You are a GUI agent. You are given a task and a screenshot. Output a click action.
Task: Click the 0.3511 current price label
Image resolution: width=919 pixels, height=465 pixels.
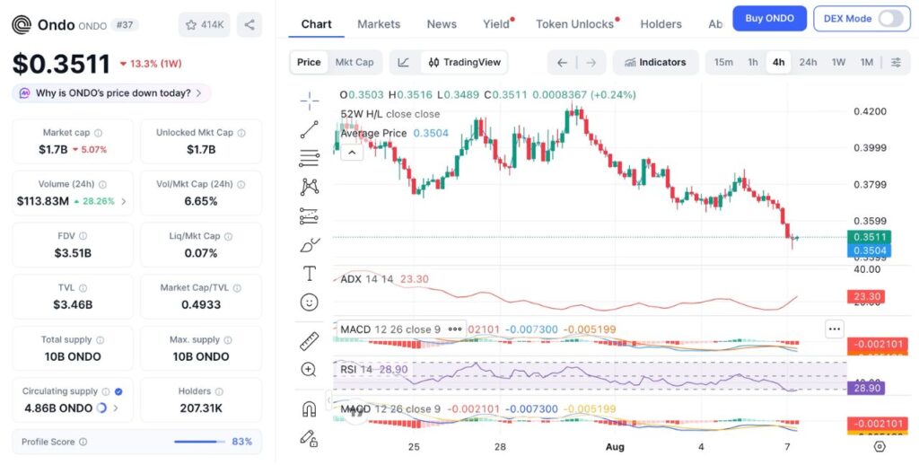(x=869, y=238)
